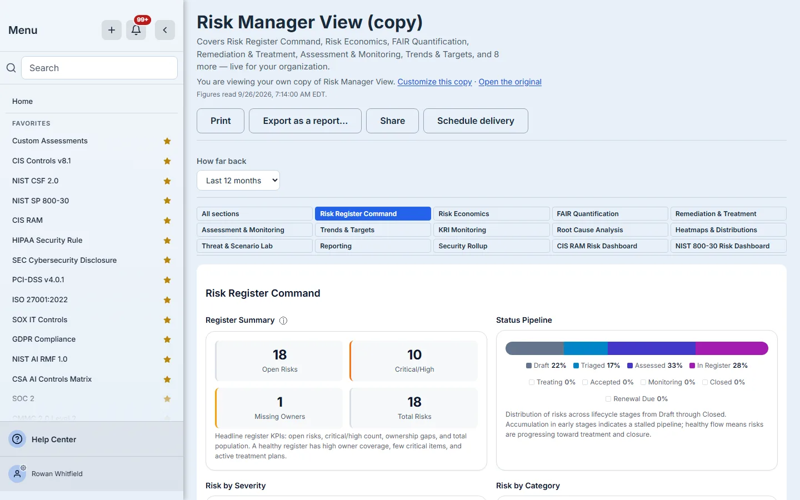800x500 pixels.
Task: Unfavorite CIS Controls v8.1 star
Action: (x=167, y=161)
